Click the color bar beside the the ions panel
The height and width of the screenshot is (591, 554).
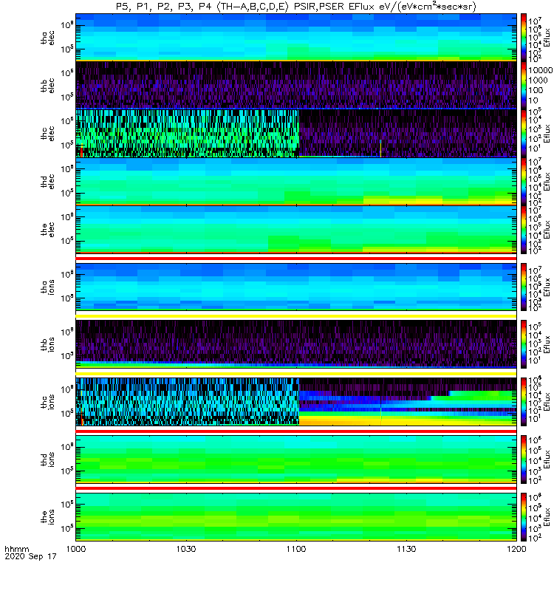tap(524, 516)
